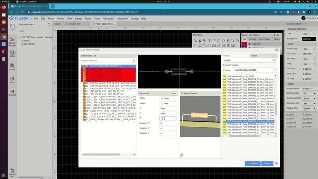This screenshot has height=179, width=318.
Task: Open the EELib sidebar icon
Action: (x=12, y=54)
